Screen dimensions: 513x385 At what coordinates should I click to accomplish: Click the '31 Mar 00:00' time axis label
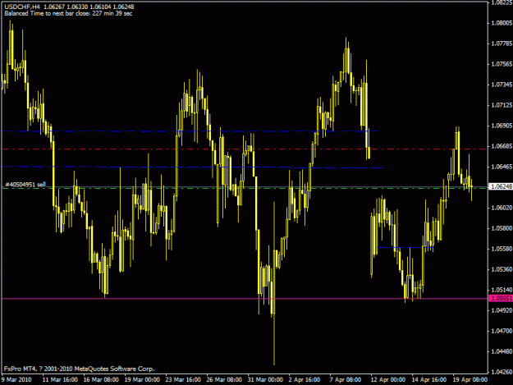[x=265, y=380]
